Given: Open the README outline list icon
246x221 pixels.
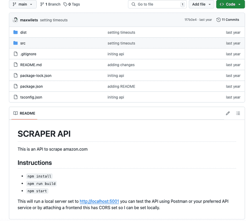Looking at the screenshot, I should tap(238, 113).
